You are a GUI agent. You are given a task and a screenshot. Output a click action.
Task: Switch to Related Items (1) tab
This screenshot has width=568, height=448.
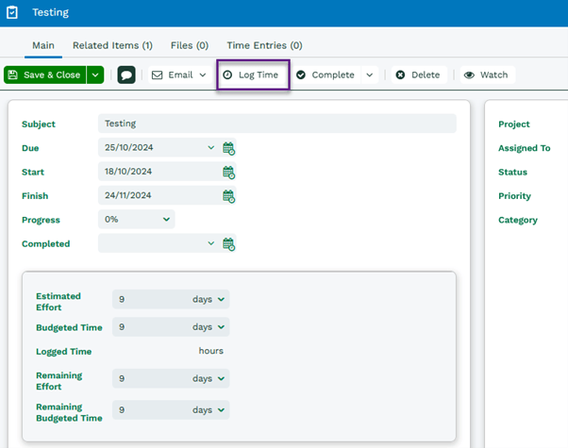112,45
